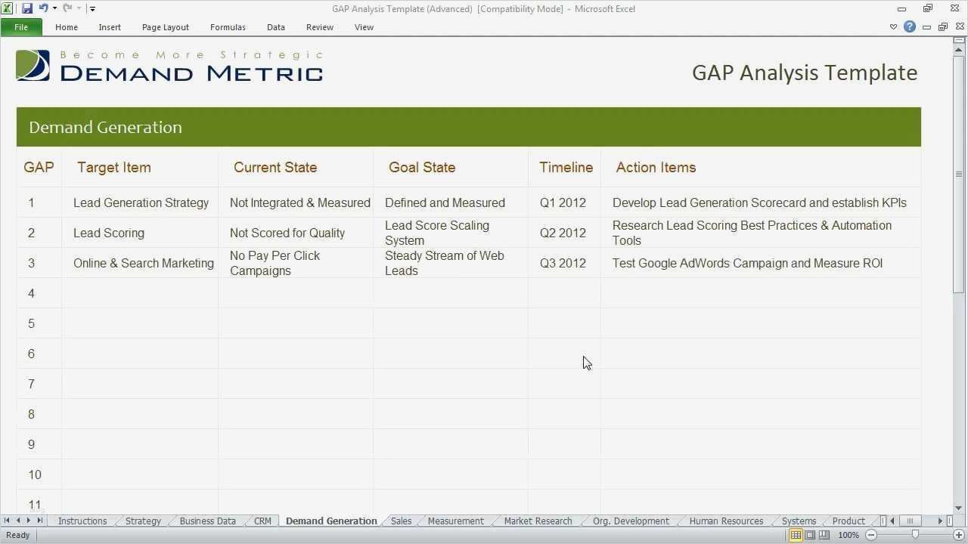Select the Demand Generation header banner

tap(469, 127)
